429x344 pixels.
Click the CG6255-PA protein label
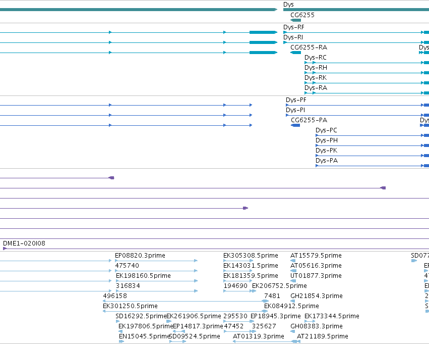[x=309, y=120]
